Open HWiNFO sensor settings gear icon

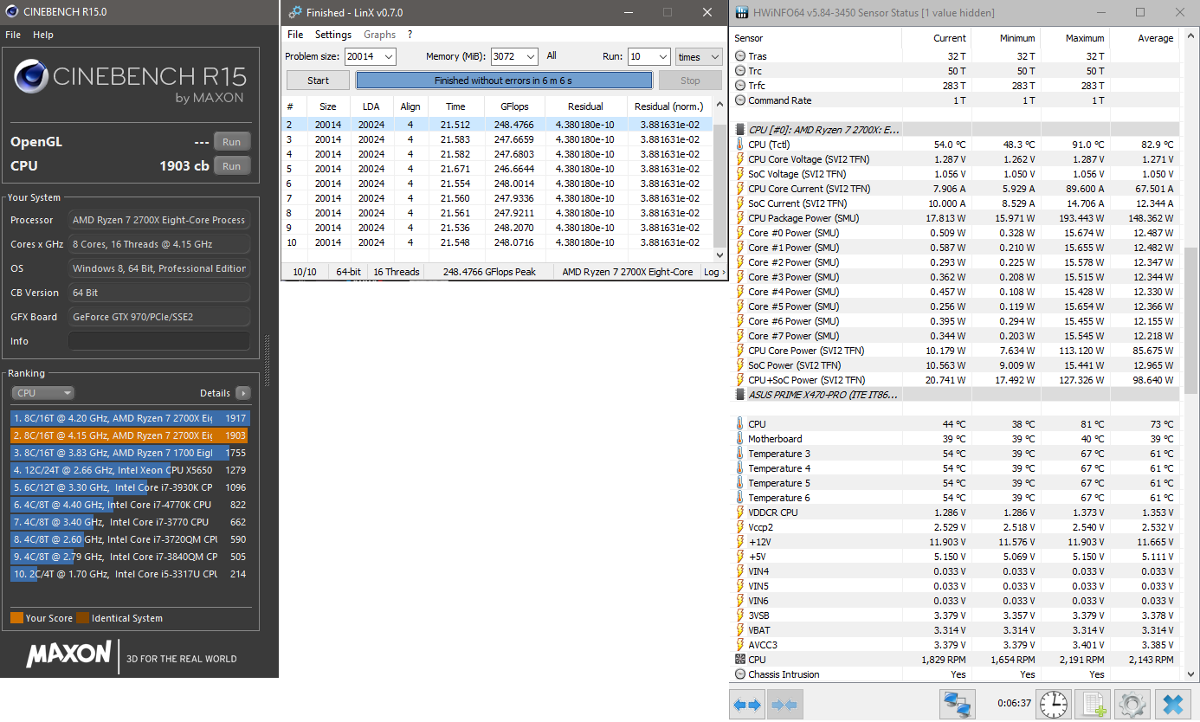[x=1132, y=704]
